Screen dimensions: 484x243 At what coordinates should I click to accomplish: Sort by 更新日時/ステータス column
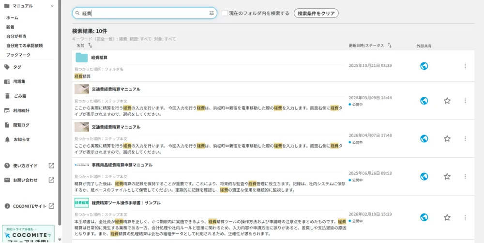(x=390, y=46)
